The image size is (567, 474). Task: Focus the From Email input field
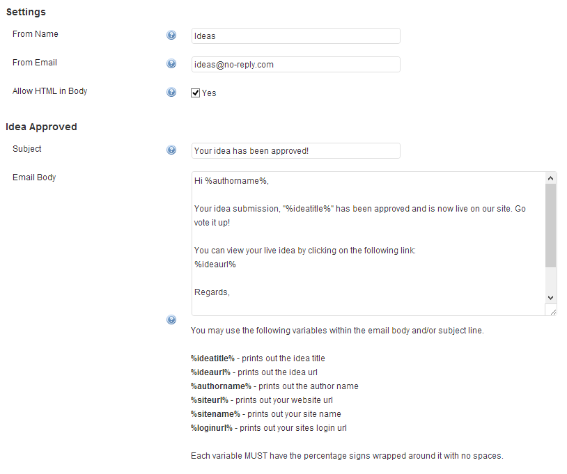click(x=296, y=64)
